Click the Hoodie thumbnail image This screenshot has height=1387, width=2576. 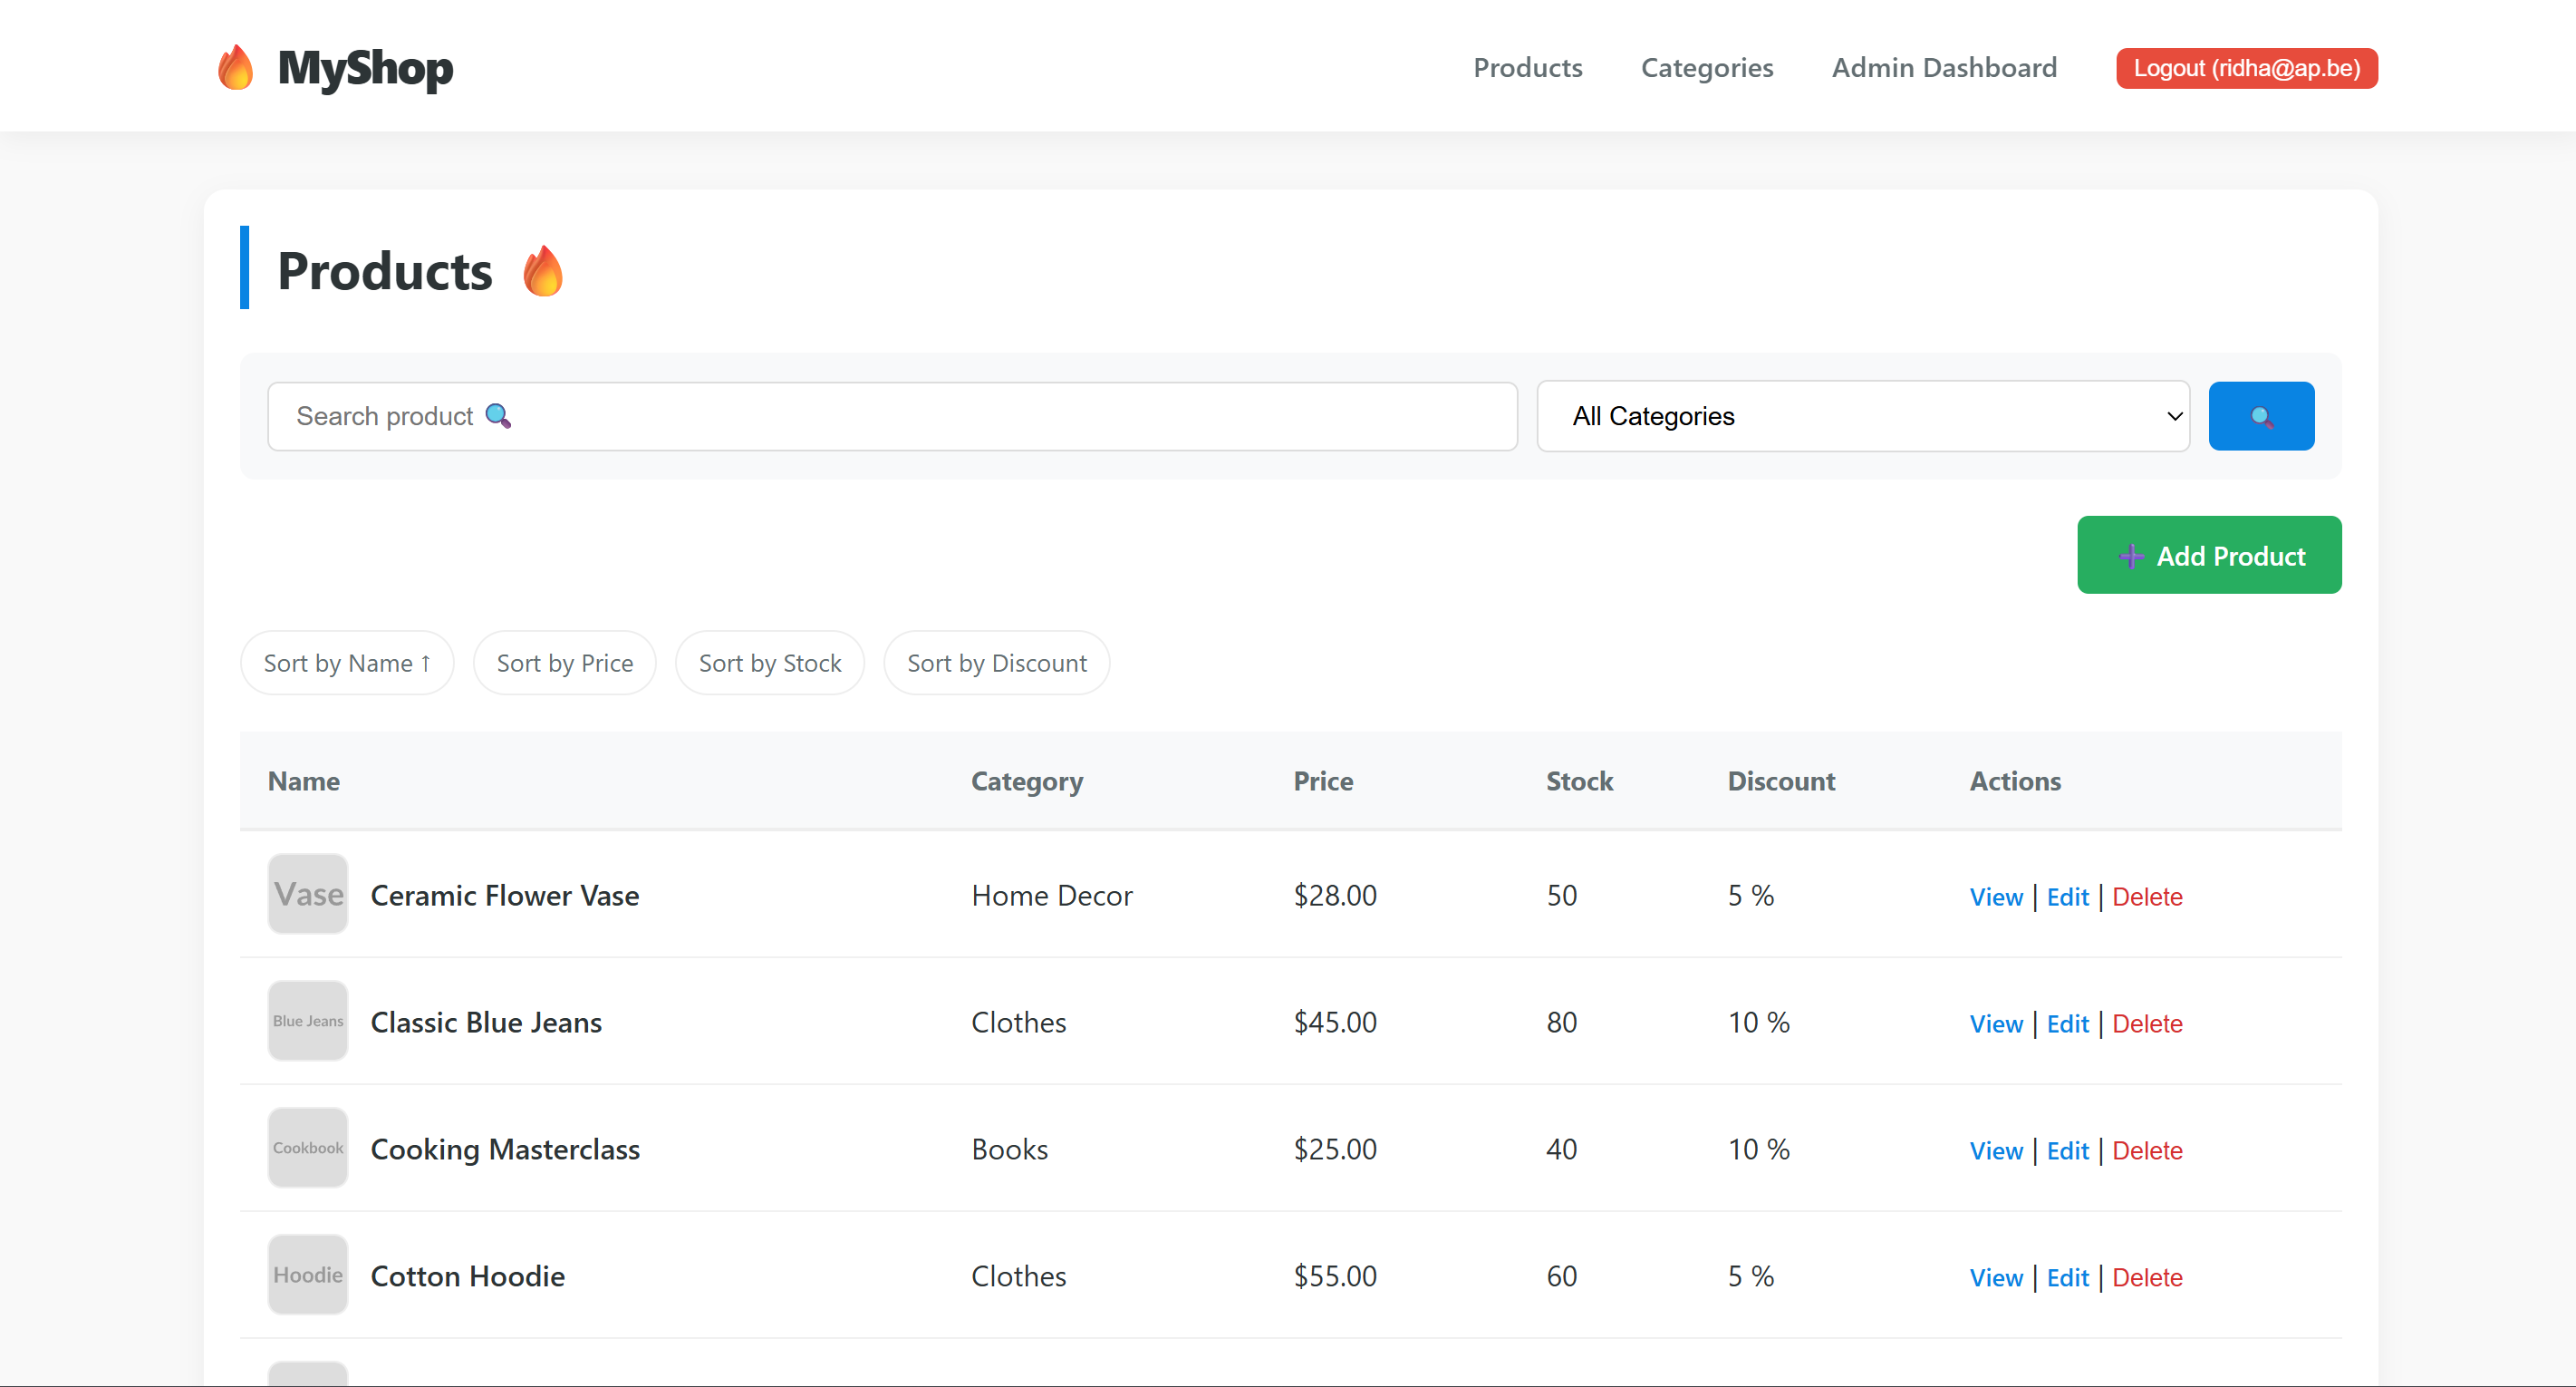(x=308, y=1275)
